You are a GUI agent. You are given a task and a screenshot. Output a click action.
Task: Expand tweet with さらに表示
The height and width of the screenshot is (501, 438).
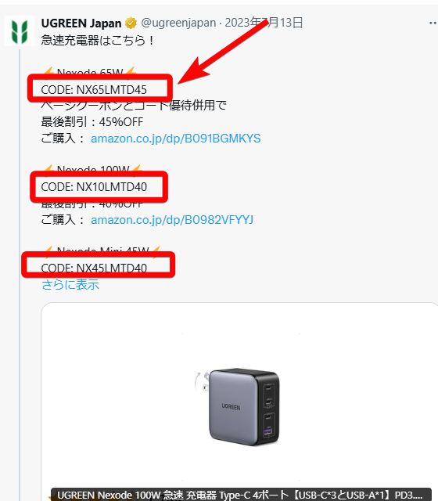(70, 284)
